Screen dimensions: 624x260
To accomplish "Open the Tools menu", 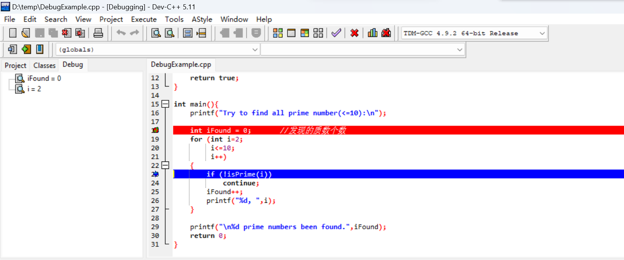I will (174, 19).
